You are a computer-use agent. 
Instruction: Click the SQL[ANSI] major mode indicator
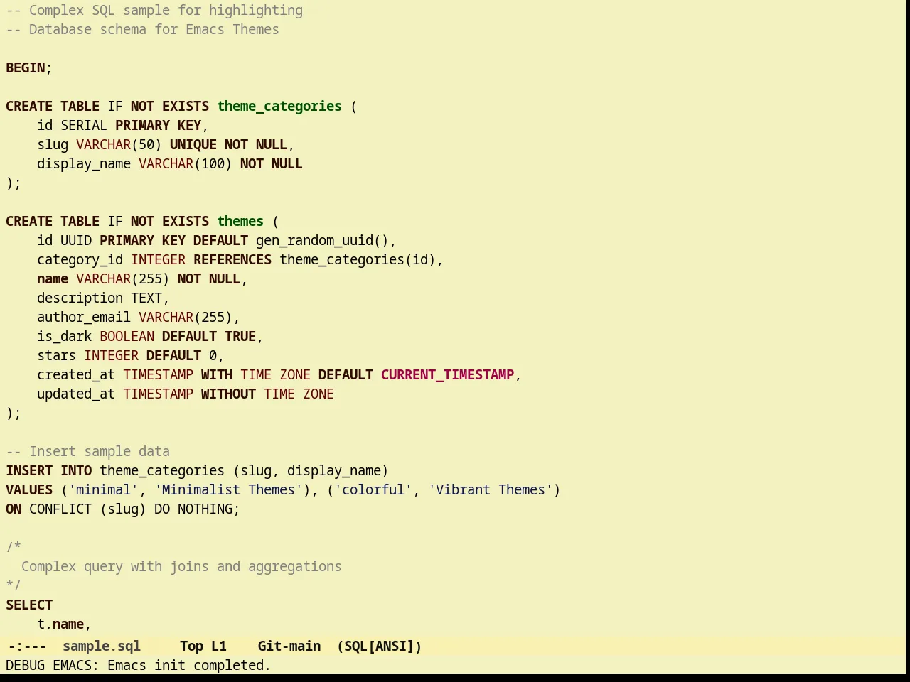380,646
